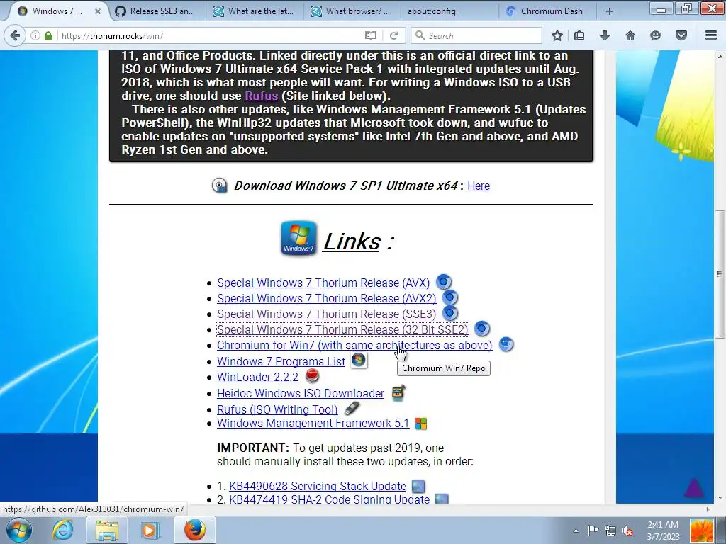Click the Windows 7 logo next to Links heading
Screen dimensions: 726x544
click(298, 238)
